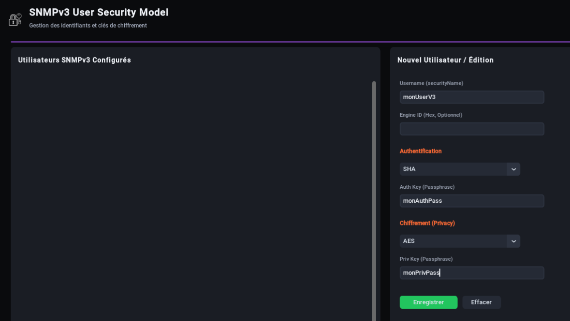Click the Authentification section heading
570x321 pixels.
[420, 151]
